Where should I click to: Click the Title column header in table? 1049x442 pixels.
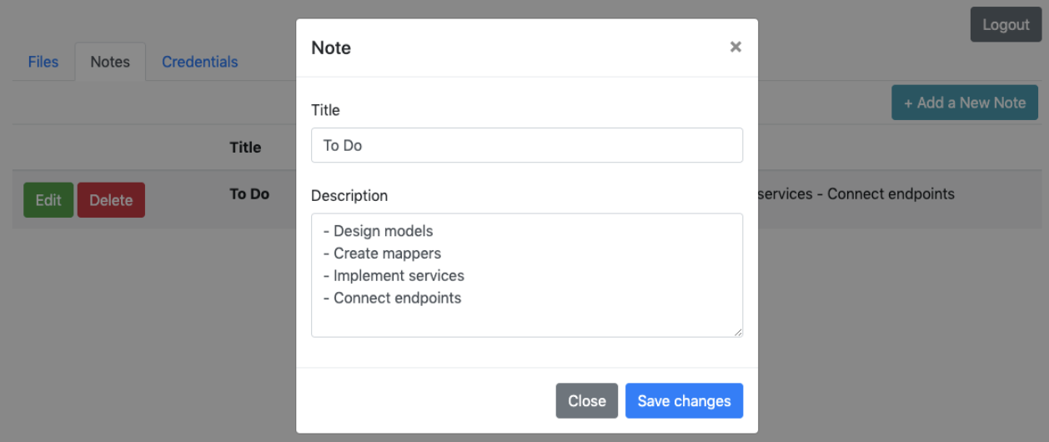(245, 148)
